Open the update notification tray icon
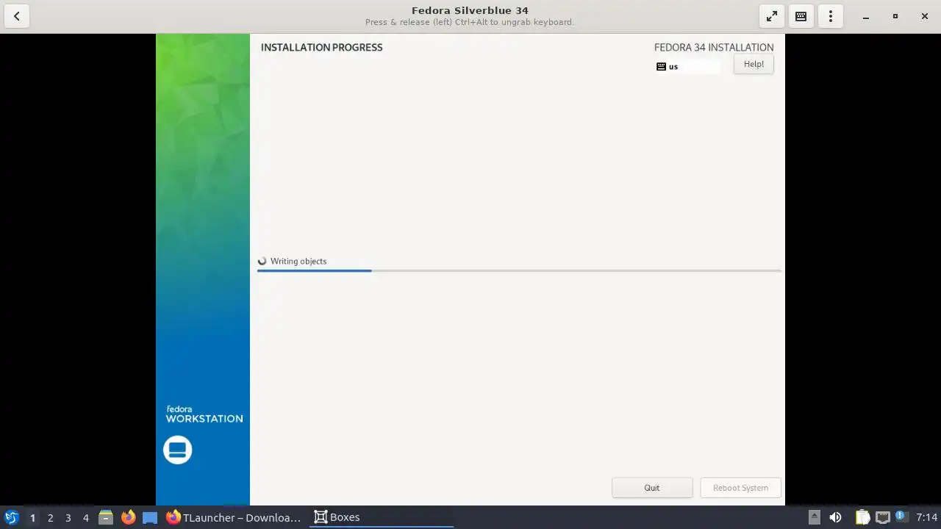Viewport: 941px width, 529px height. point(901,517)
